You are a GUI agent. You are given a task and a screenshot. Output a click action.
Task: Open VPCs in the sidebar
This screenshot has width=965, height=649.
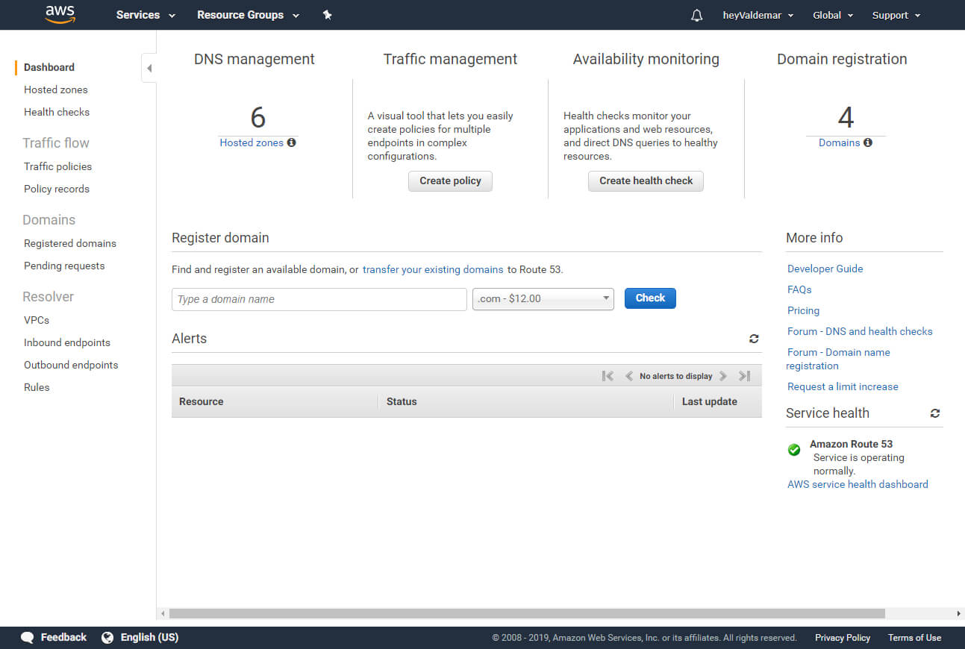tap(37, 320)
